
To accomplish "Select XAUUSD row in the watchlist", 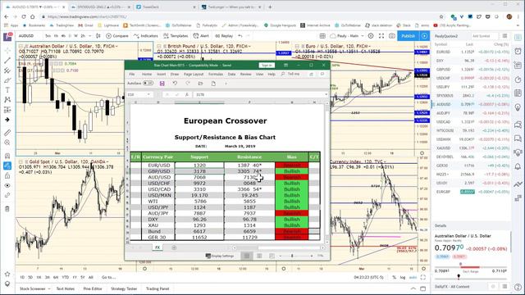I will click(x=472, y=147).
